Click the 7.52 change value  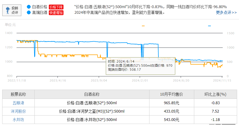point(215,111)
